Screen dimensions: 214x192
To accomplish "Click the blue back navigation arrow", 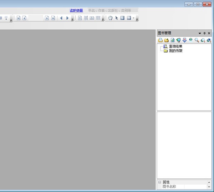I will tap(61, 18).
